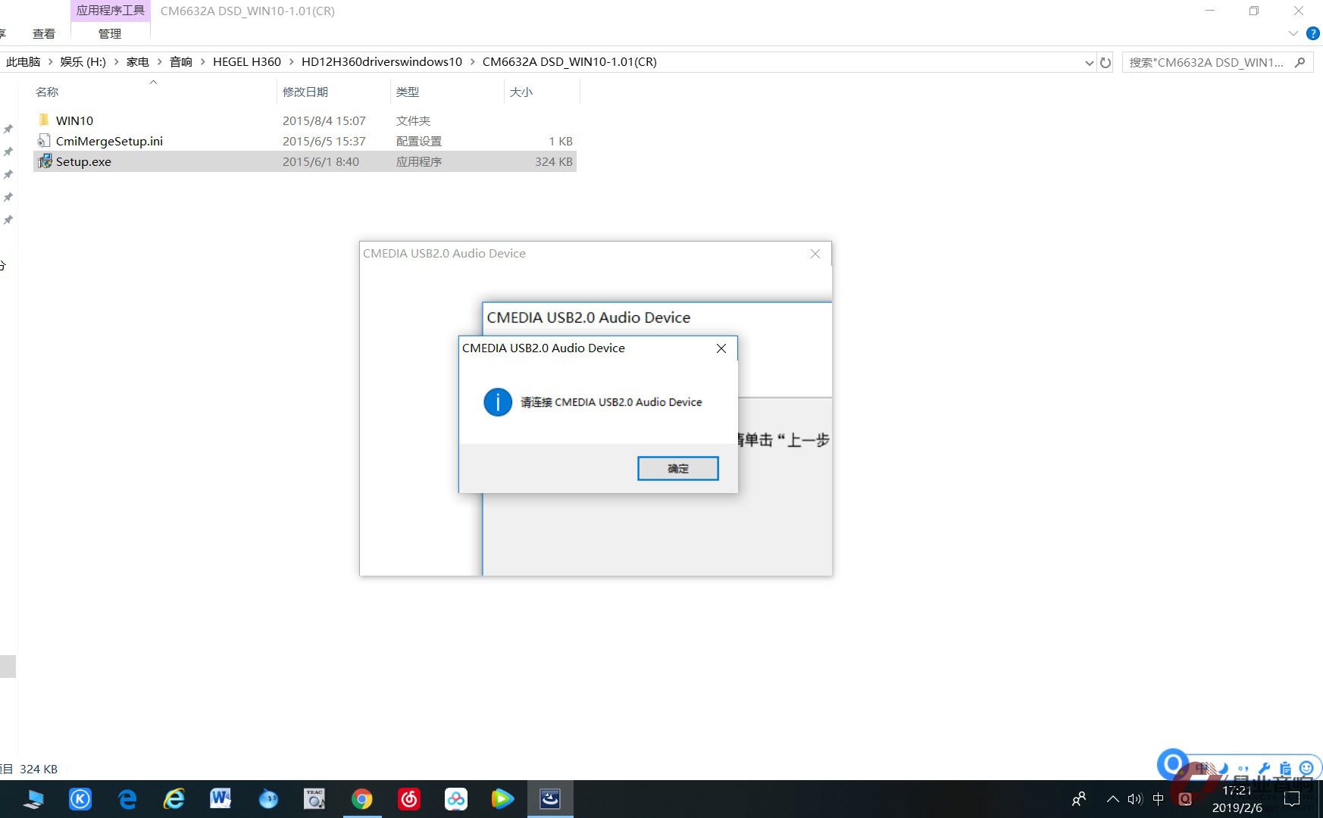
Task: Close the CMEDIA connect device message box
Action: click(x=721, y=348)
